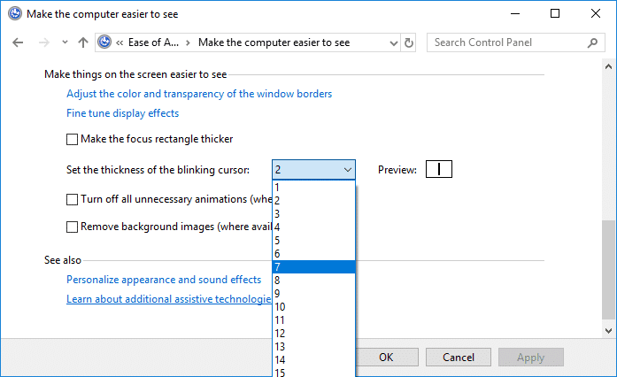Collapse the cursor thickness combo box

coord(345,170)
